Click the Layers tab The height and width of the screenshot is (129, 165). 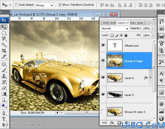tap(122, 23)
